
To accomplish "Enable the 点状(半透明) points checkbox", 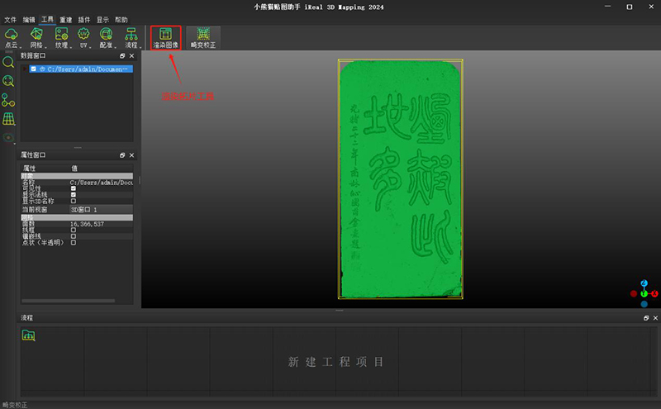I will [x=74, y=243].
